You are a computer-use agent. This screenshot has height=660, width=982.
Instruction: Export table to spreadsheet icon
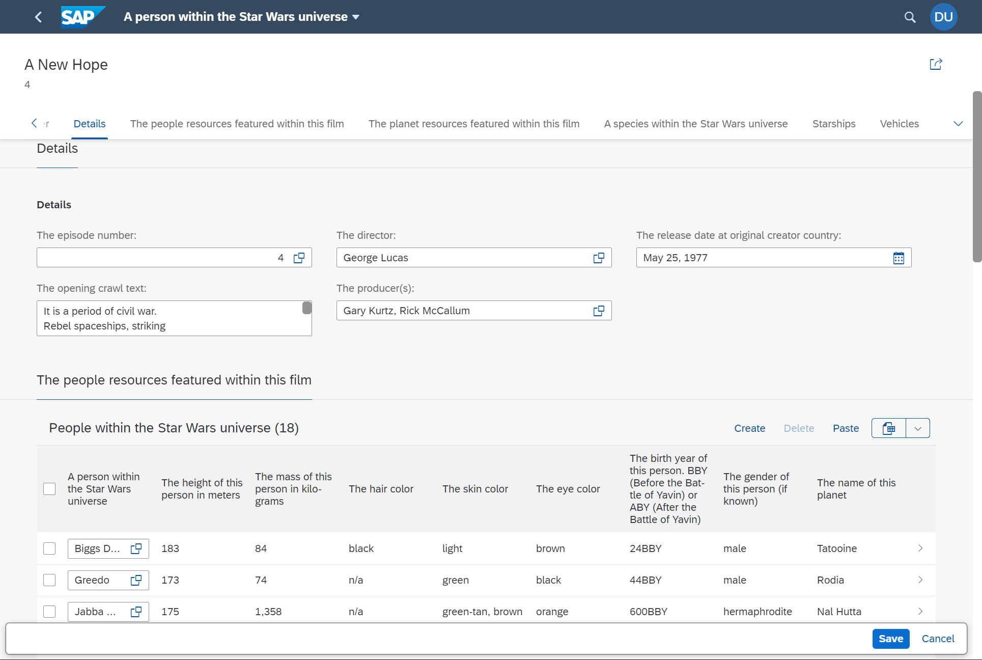(889, 428)
